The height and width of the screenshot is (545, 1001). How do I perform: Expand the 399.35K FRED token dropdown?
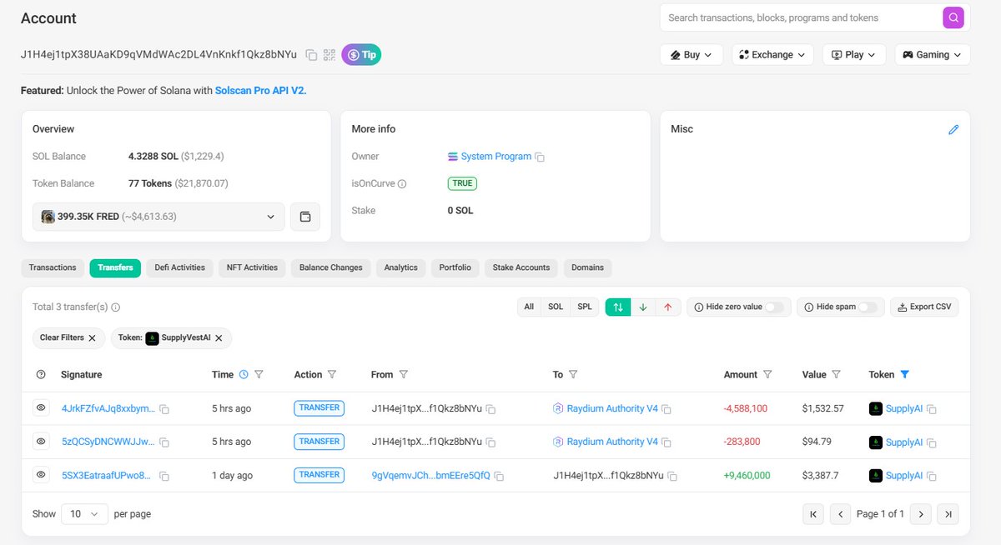coord(158,217)
